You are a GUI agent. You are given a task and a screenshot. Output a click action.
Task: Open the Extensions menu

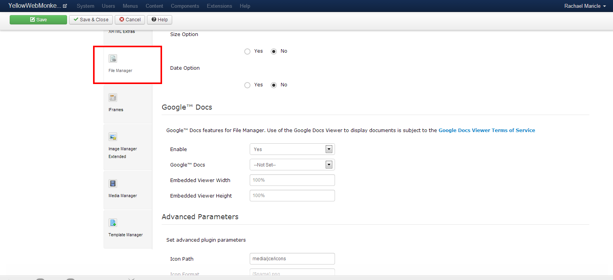pos(219,6)
